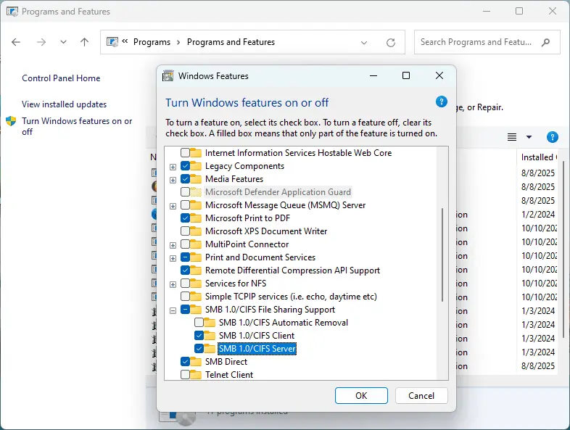Select SMB 1.0/CIFS File Sharing Support text
The width and height of the screenshot is (570, 430).
click(x=270, y=310)
